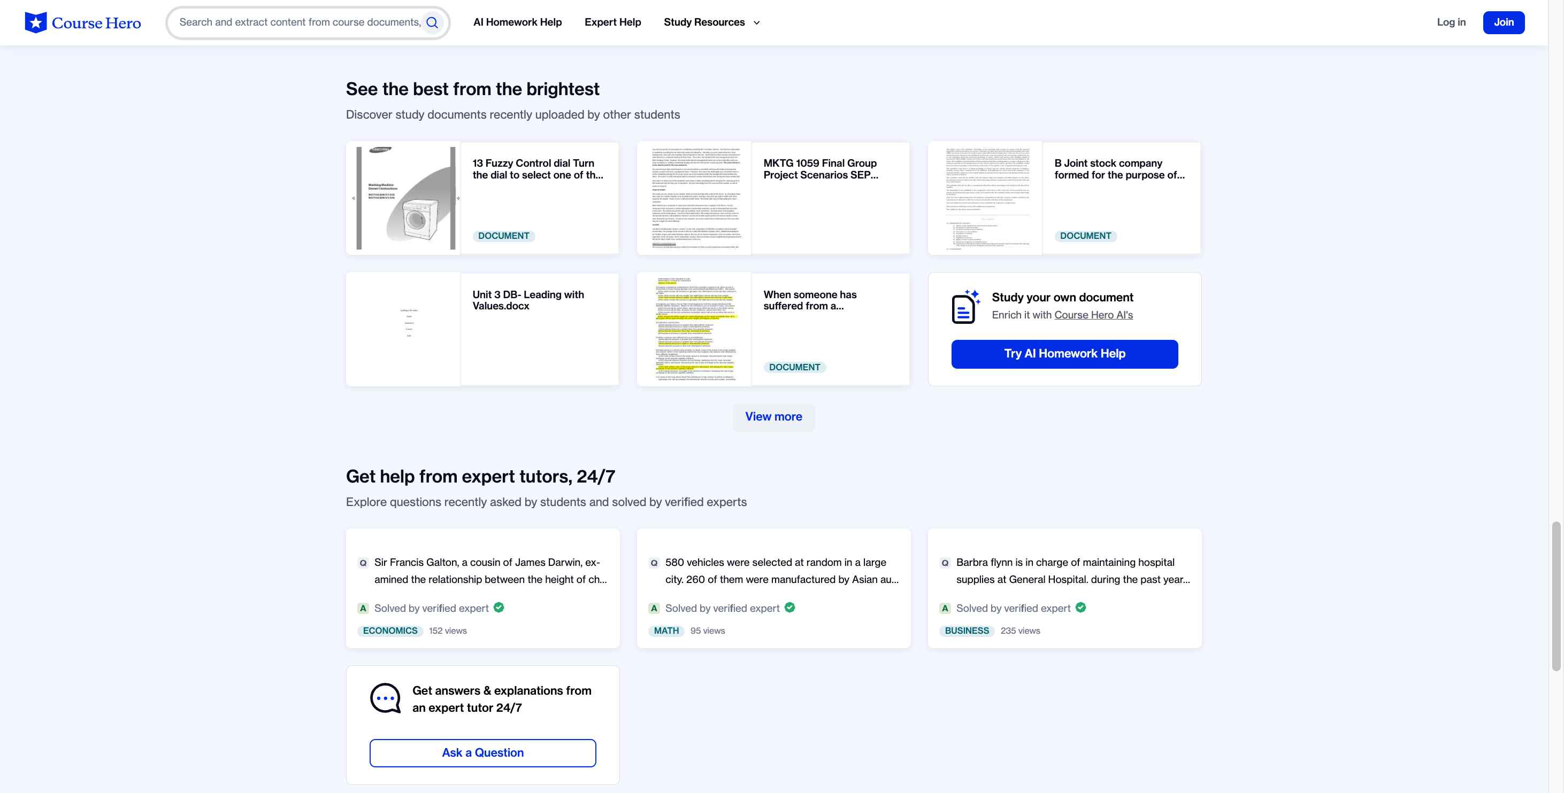Open the MKTG 1059 Final Group Project thumbnail
Image resolution: width=1564 pixels, height=793 pixels.
[694, 198]
